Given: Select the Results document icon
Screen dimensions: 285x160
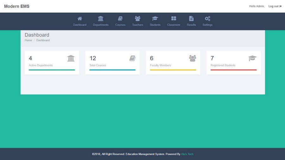Looking at the screenshot, I should 191,19.
